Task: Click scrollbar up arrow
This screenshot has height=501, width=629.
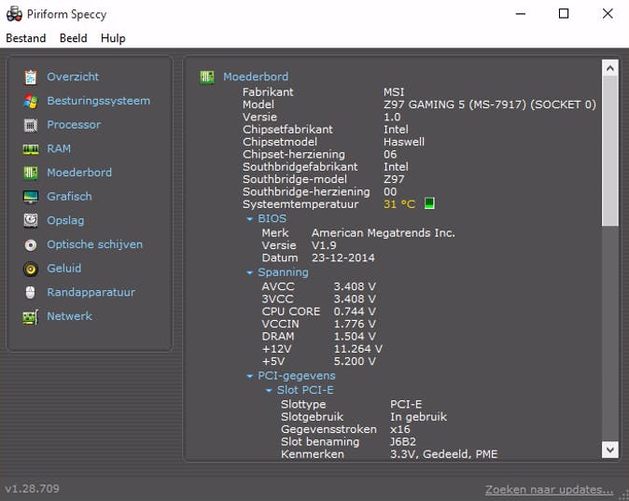Action: point(610,68)
